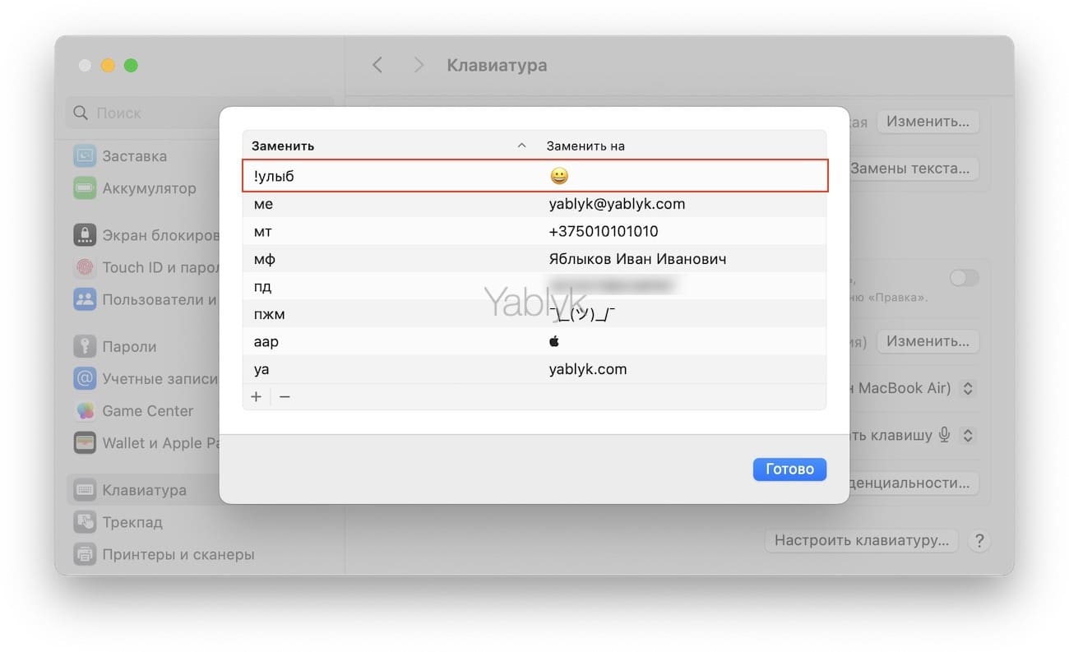
Task: Click the Trackpad (Трекпад) sidebar icon
Action: pos(86,522)
